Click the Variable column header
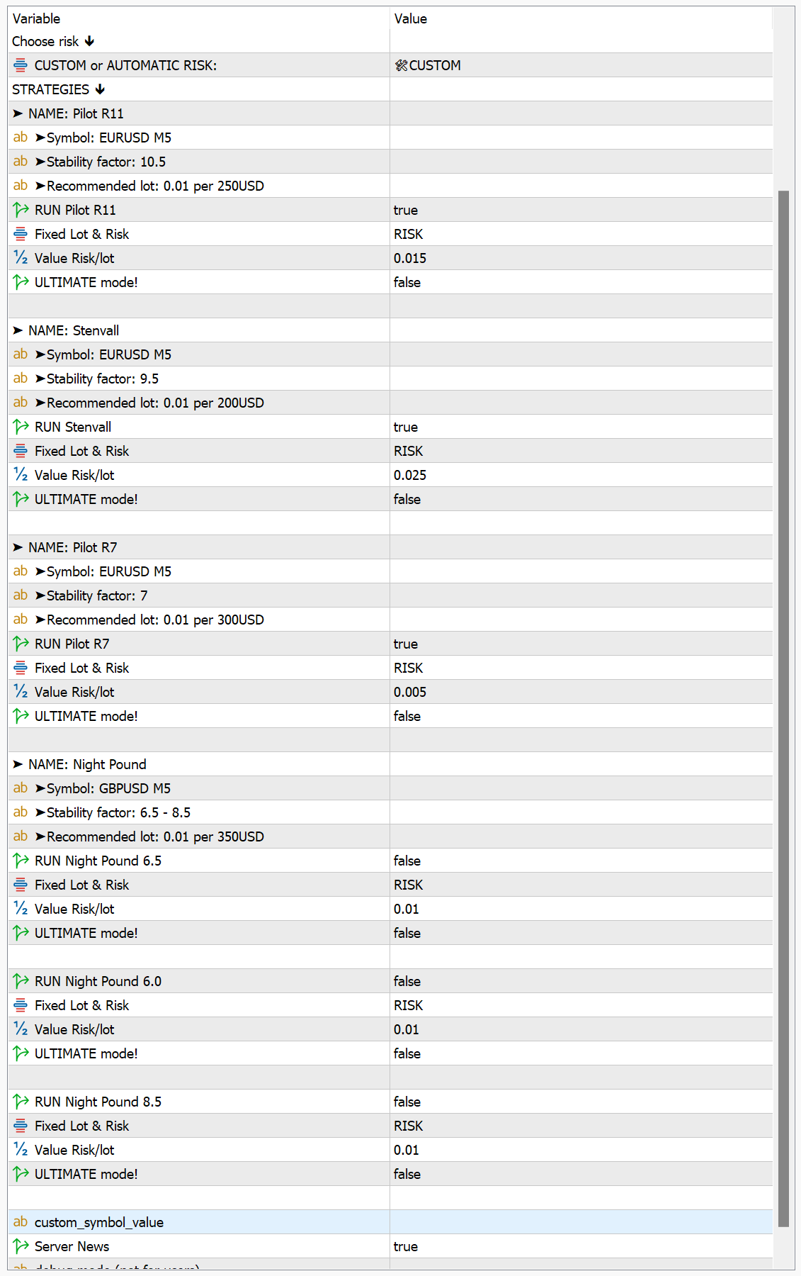 pyautogui.click(x=37, y=18)
